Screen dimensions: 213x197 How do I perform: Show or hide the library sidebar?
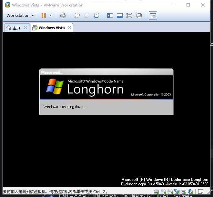click(110, 16)
